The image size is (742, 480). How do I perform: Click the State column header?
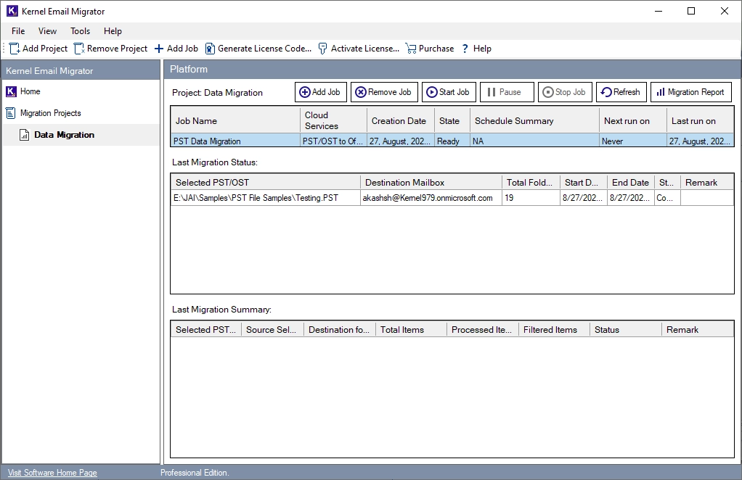[x=452, y=120]
